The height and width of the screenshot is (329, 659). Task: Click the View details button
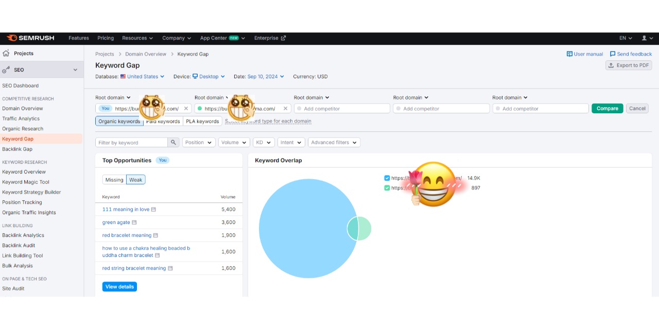tap(119, 287)
